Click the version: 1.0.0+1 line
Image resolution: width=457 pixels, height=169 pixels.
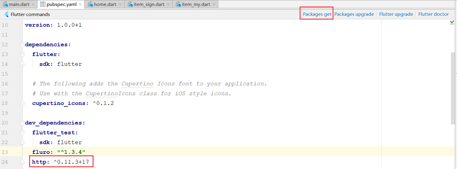click(x=53, y=25)
